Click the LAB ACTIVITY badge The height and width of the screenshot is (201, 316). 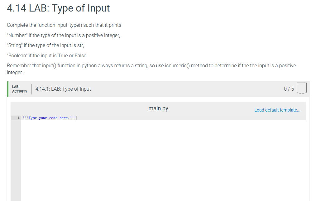coord(19,89)
